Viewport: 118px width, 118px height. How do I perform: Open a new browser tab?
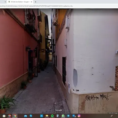[x=35, y=2]
